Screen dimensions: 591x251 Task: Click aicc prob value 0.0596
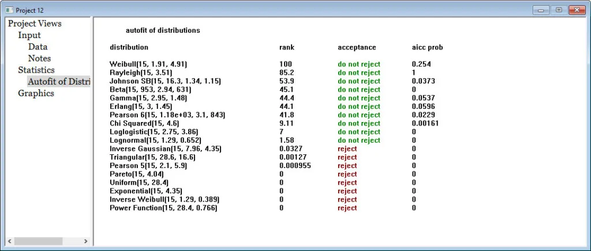423,107
